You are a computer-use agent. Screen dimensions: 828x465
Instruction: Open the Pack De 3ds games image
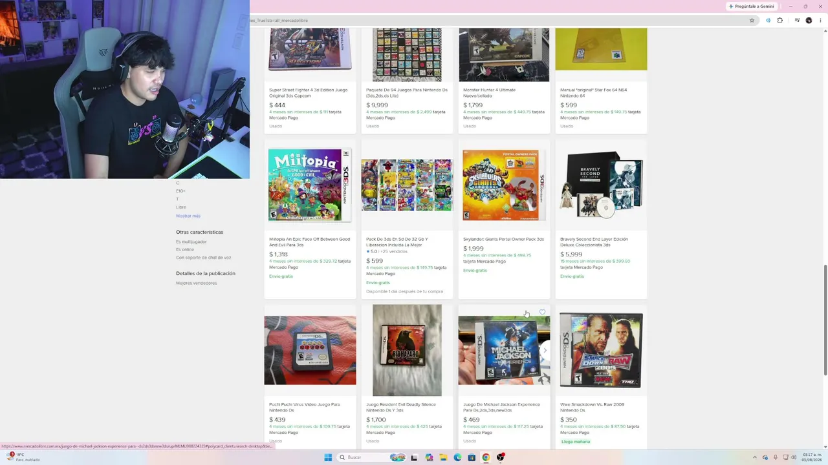(407, 185)
